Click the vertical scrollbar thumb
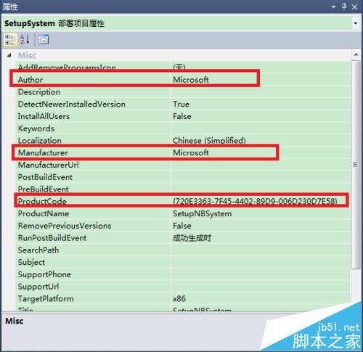 [356, 165]
